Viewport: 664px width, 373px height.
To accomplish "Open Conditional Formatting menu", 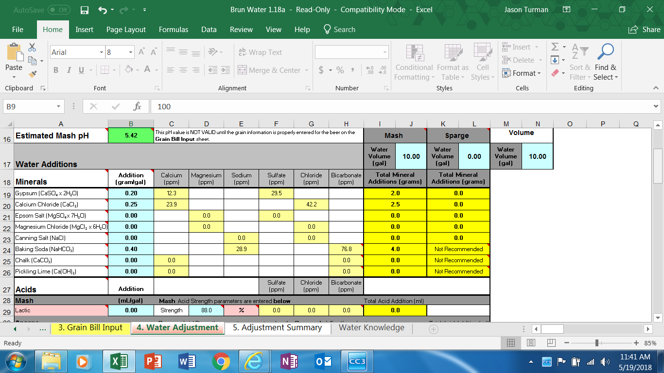I will click(414, 62).
